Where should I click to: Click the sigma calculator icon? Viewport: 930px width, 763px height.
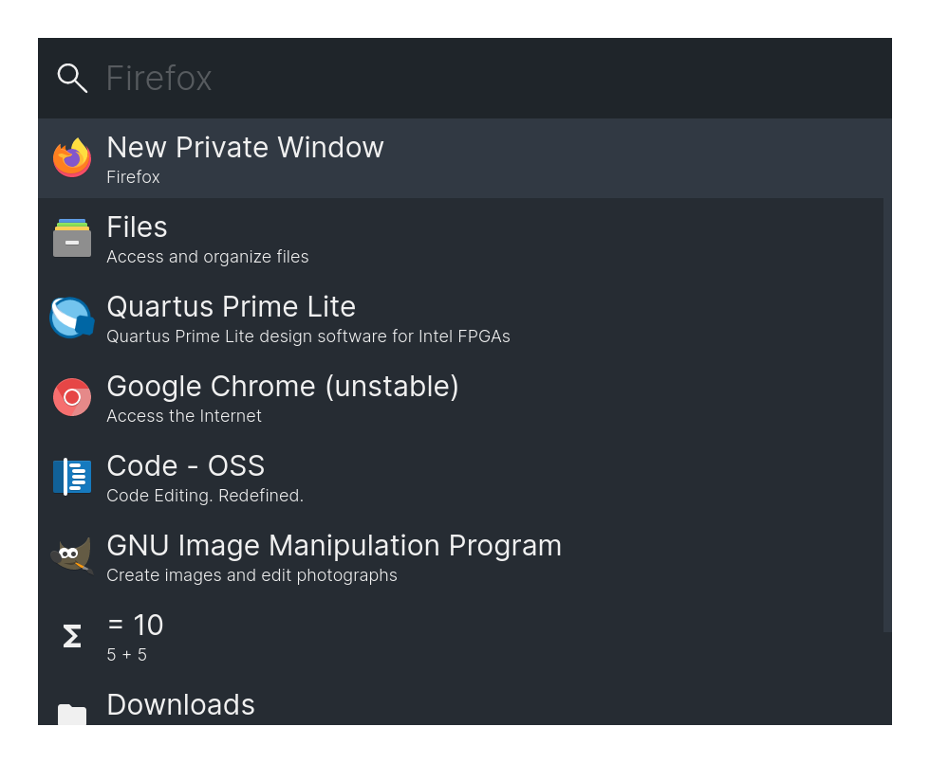click(72, 636)
